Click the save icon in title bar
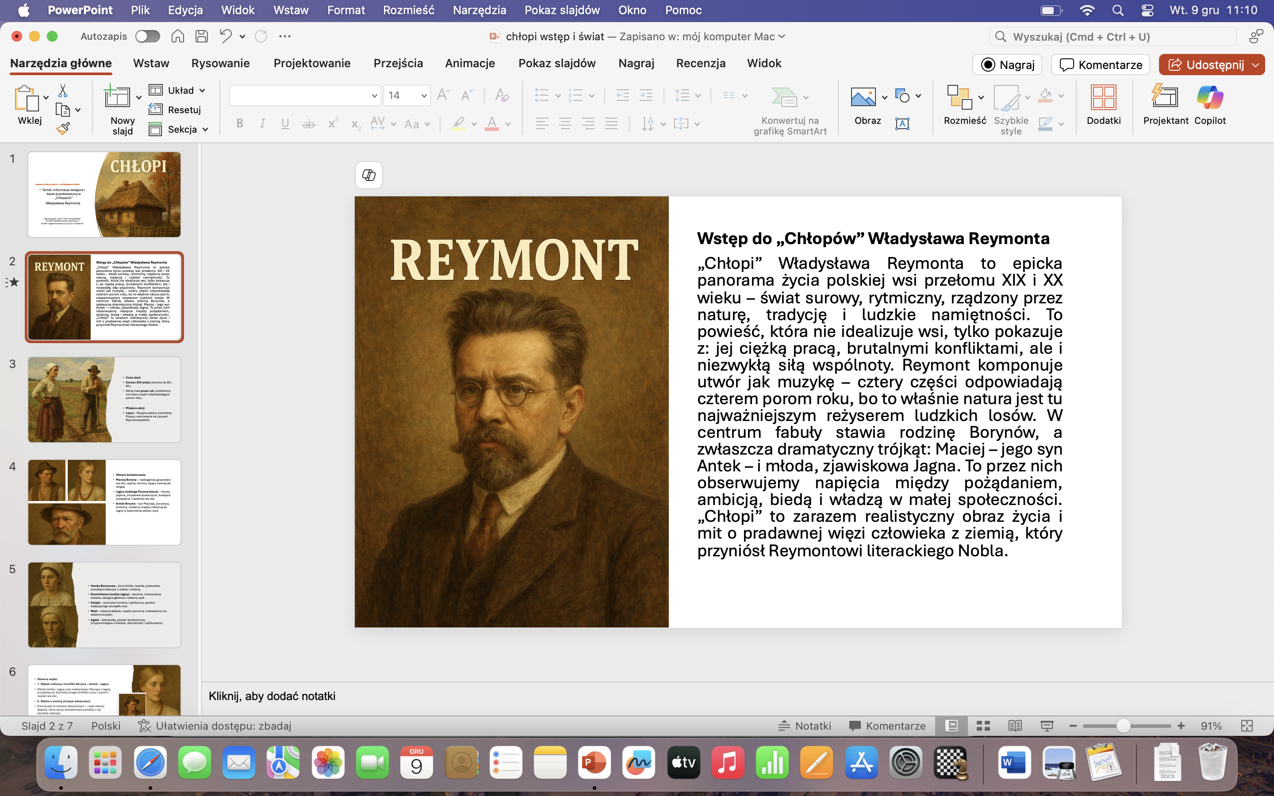 click(201, 36)
